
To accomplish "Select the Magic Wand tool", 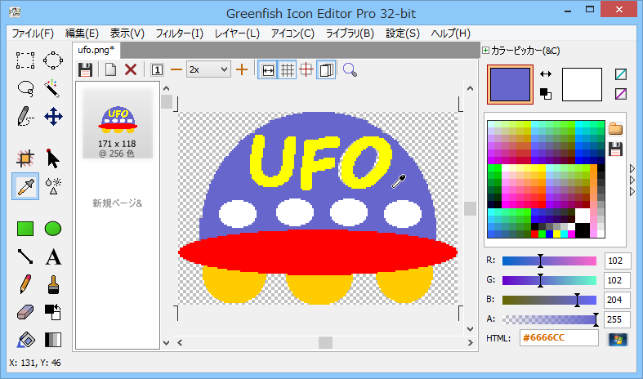I will pos(53,87).
